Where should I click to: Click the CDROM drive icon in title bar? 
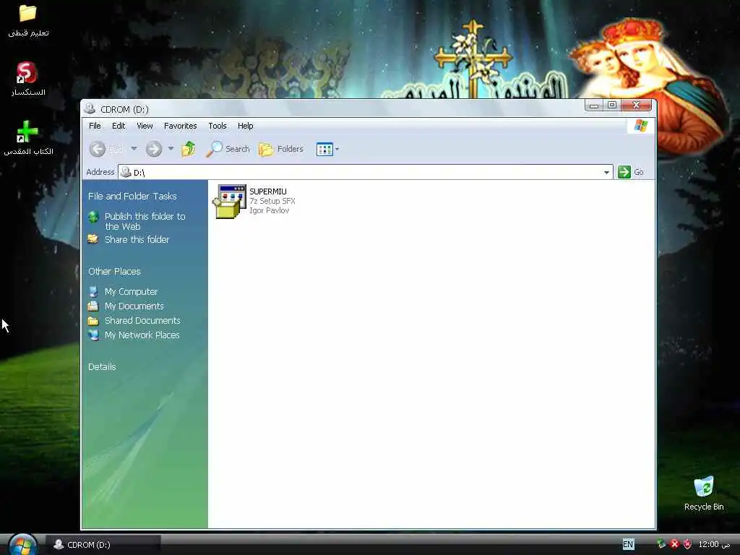[x=90, y=108]
